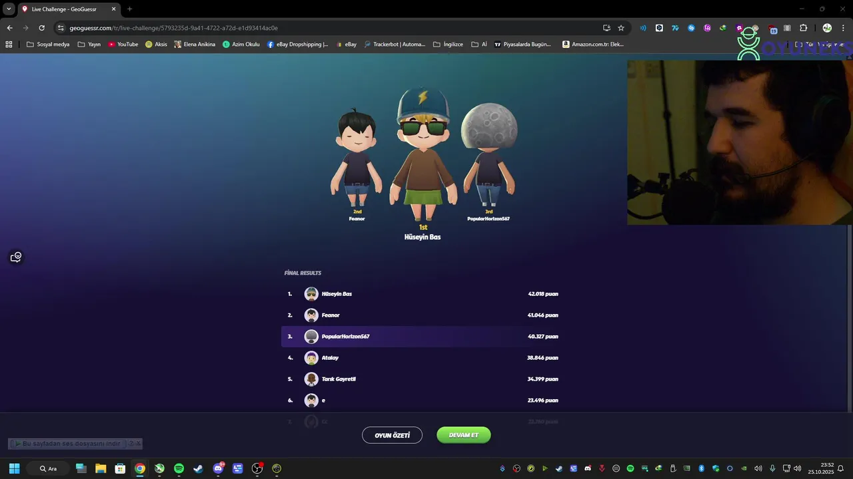Open the Chrome apps grid icon
This screenshot has width=853, height=479.
click(9, 44)
